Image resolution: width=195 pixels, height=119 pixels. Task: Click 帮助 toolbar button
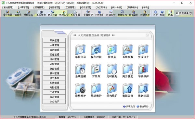162,13
